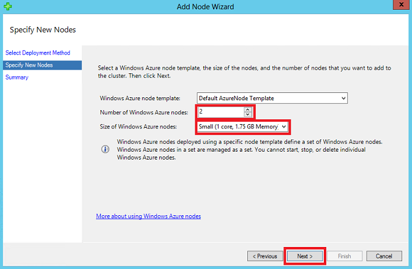Cancel the Add Node Wizard
412x269 pixels.
coord(384,256)
